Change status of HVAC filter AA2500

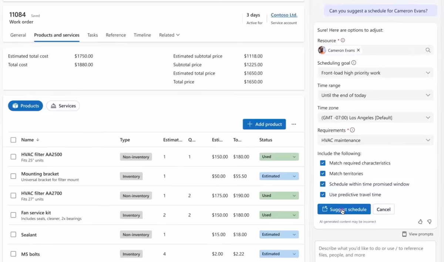coord(279,157)
